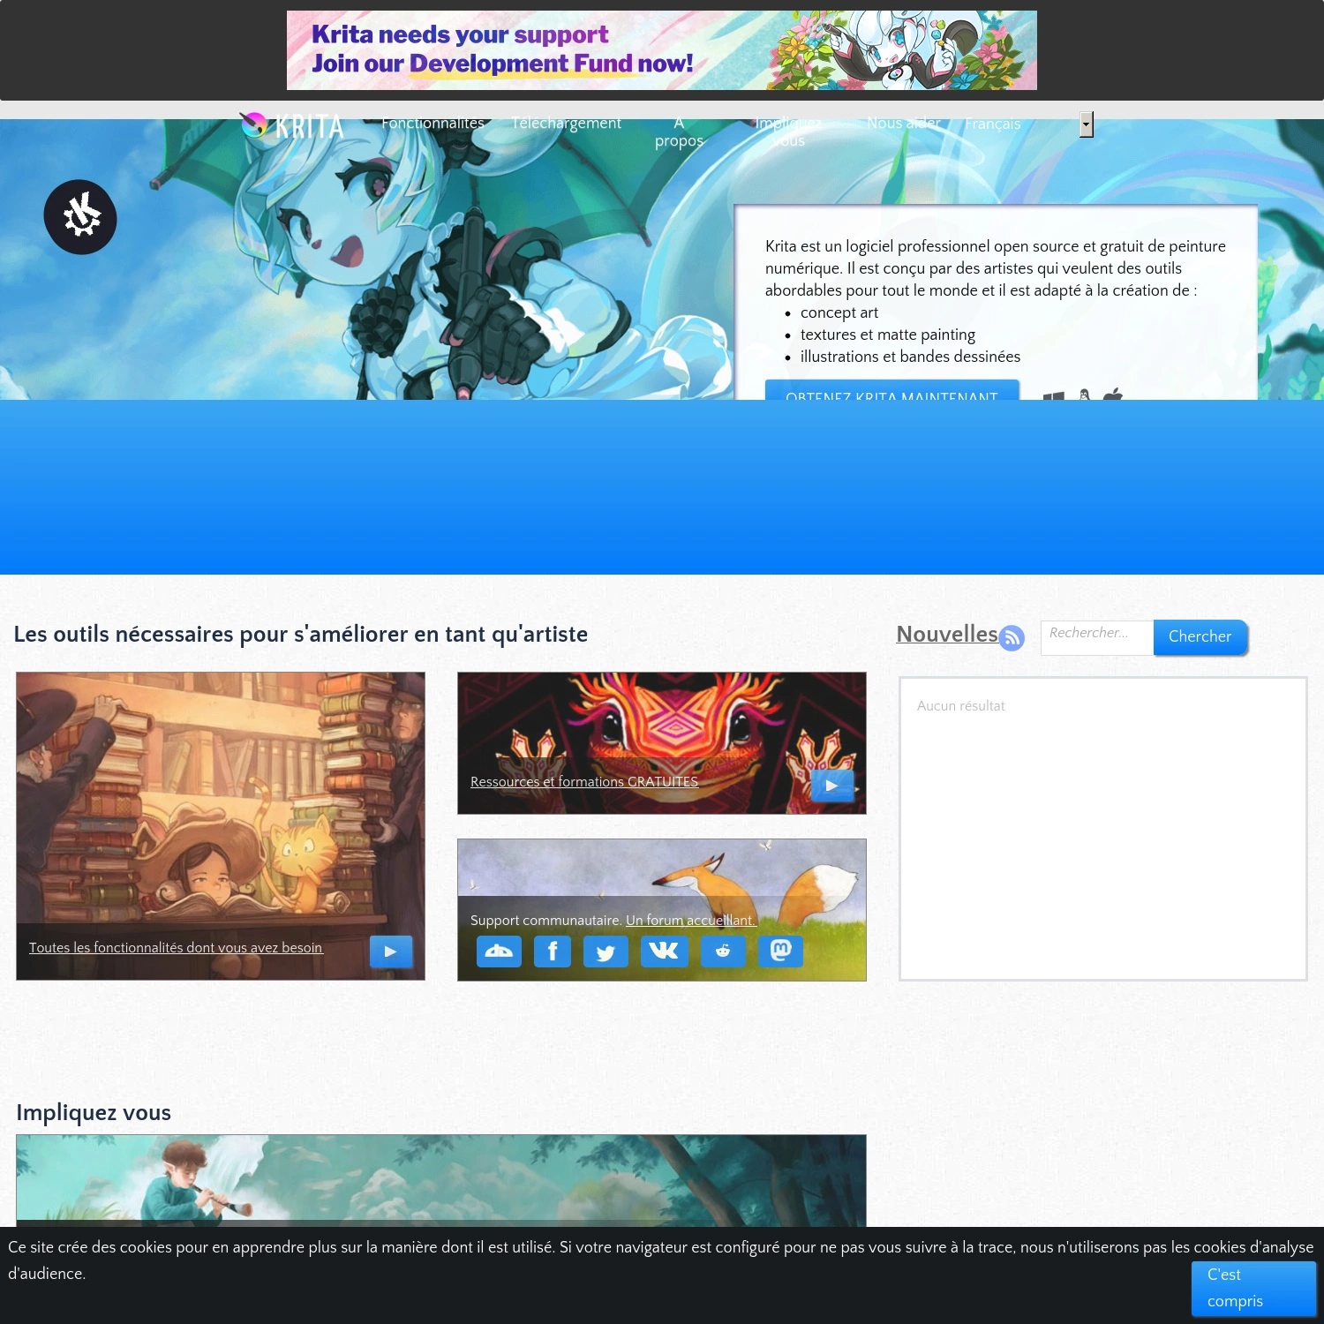This screenshot has width=1324, height=1324.
Task: Open Ressources et formations GRATUITES link
Action: (584, 781)
